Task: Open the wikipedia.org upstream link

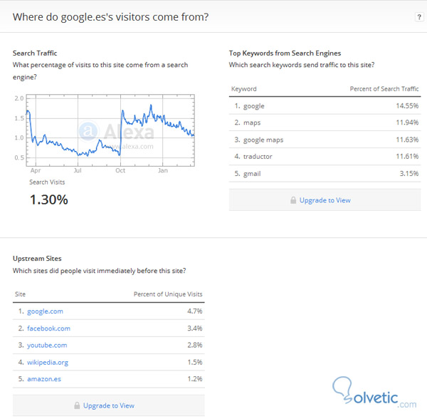Action: tap(48, 362)
